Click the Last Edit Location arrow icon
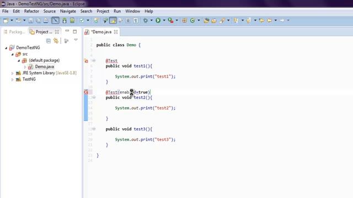Image resolution: width=353 pixels, height=198 pixels. tap(261, 20)
